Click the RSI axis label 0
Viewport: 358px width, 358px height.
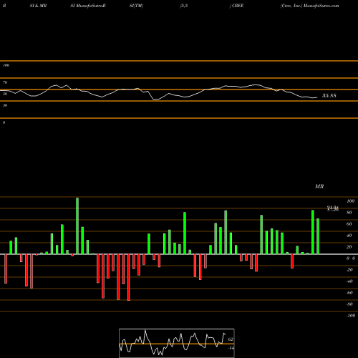4,122
